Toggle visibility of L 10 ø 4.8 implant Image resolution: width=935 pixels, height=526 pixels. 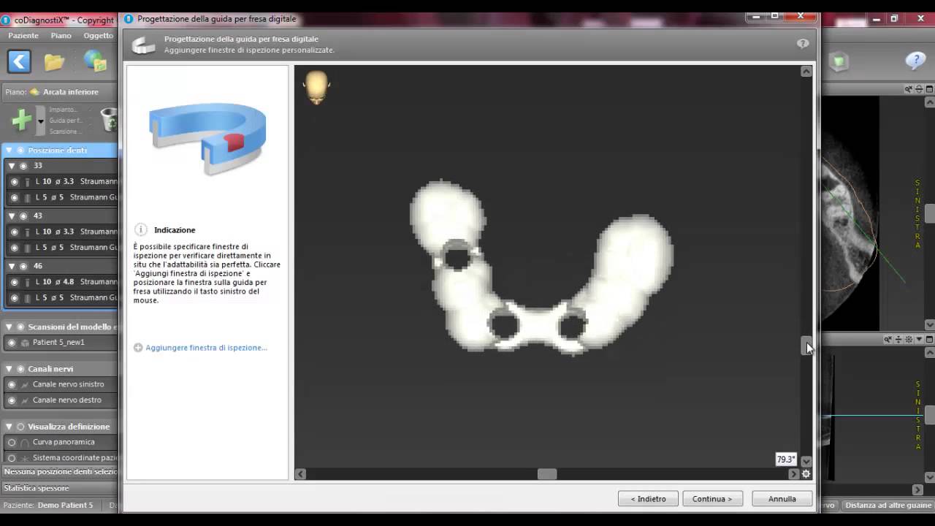15,282
